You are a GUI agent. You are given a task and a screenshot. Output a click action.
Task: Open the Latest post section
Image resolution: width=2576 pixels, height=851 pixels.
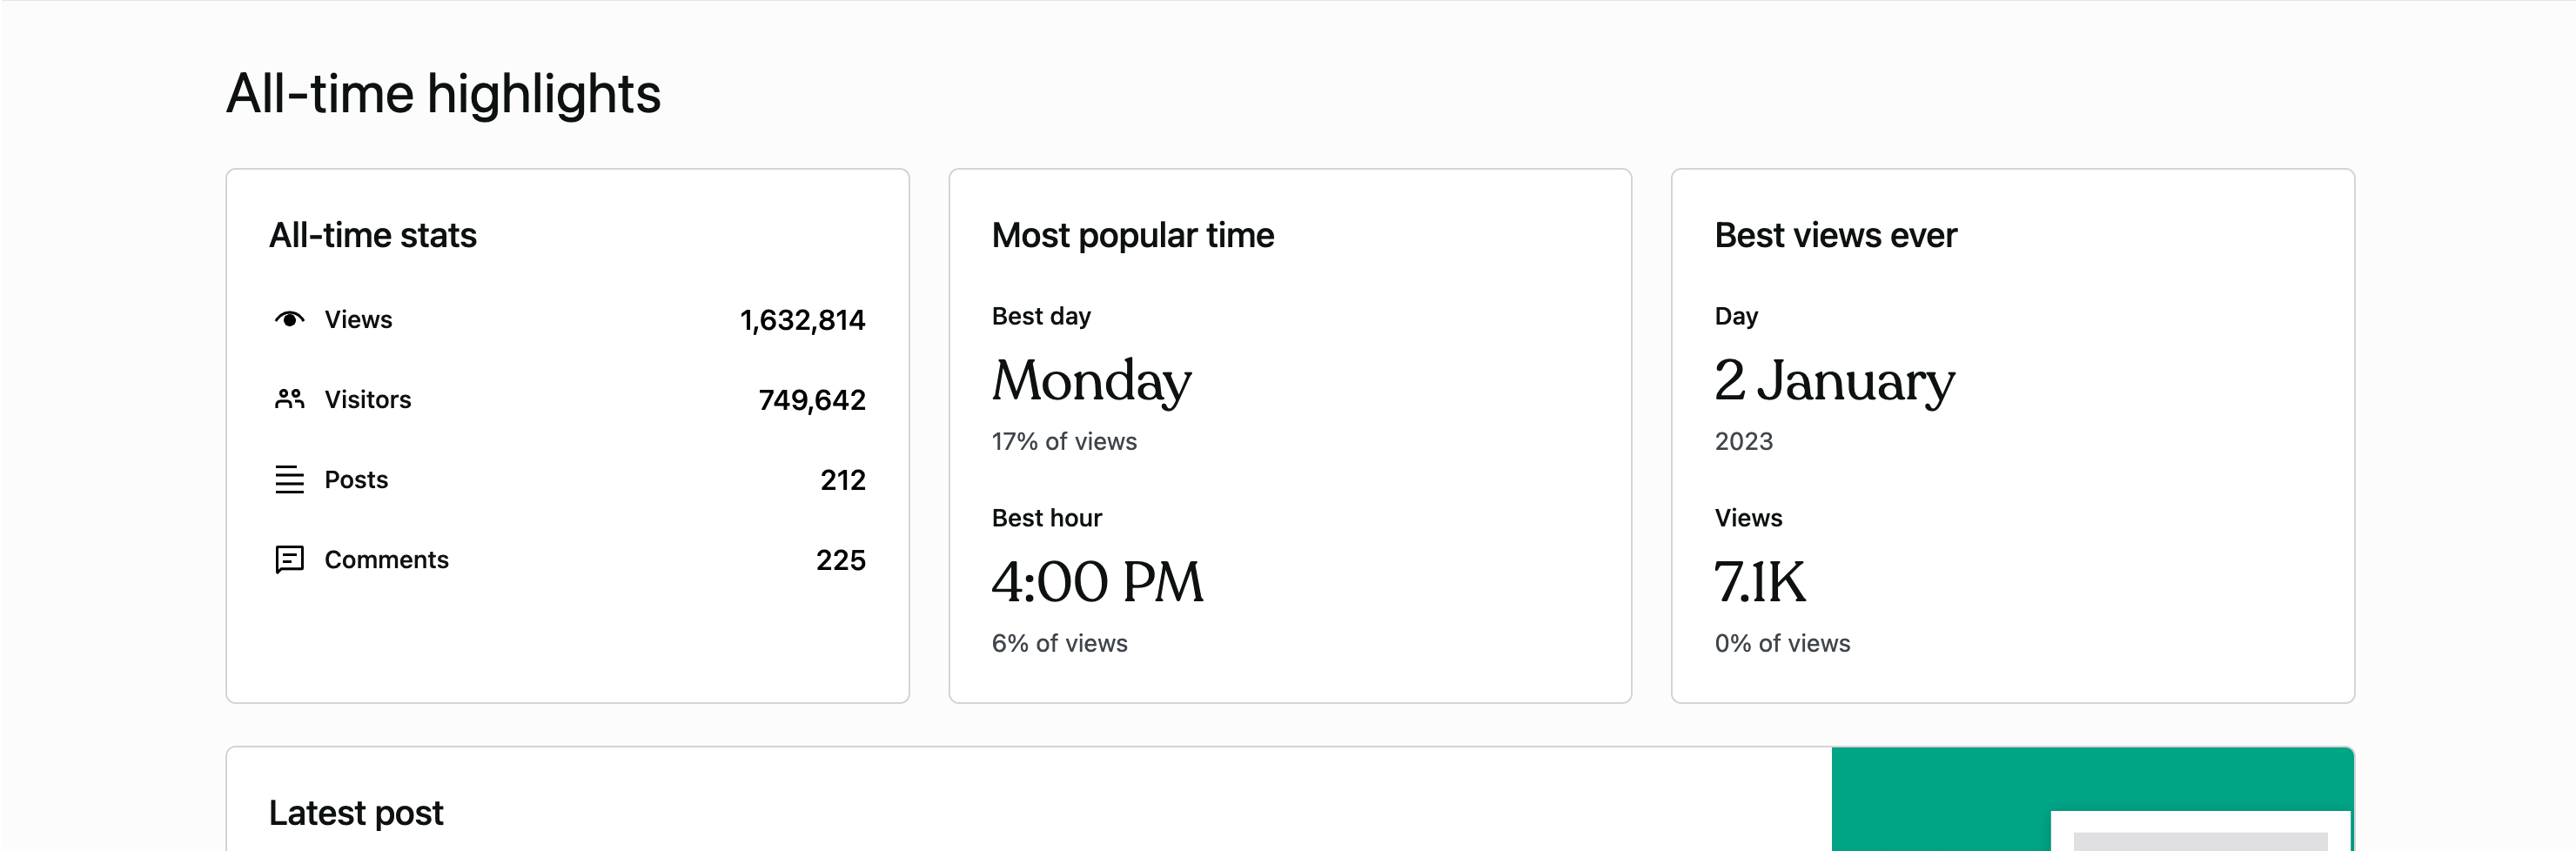(x=355, y=812)
